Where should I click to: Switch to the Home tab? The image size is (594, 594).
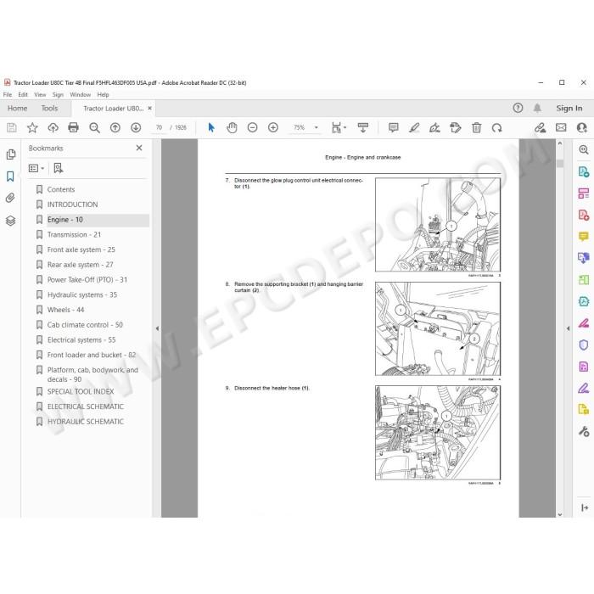18,109
